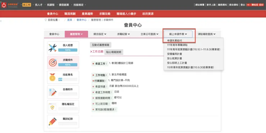Open the 自傳附件 document icon
This screenshot has height=133, width=266.
click(x=52, y=92)
